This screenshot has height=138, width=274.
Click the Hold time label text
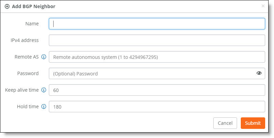(28, 107)
